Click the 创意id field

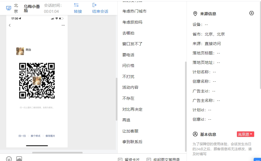point(202,119)
